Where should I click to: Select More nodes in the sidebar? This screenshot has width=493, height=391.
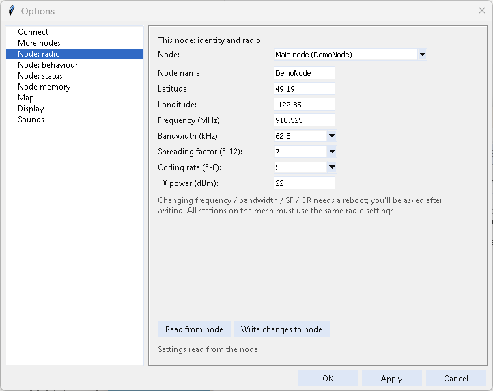pyautogui.click(x=74, y=43)
